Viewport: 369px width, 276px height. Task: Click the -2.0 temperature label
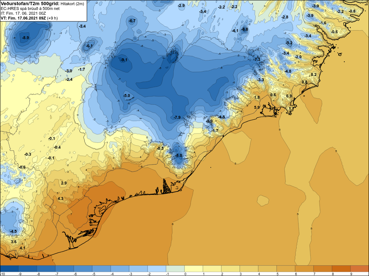(298, 57)
